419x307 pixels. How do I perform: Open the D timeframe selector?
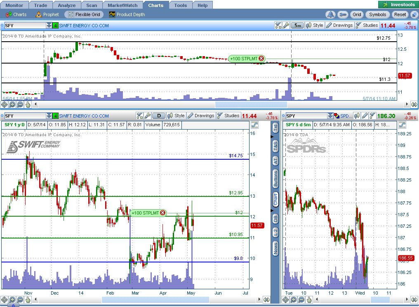click(159, 116)
